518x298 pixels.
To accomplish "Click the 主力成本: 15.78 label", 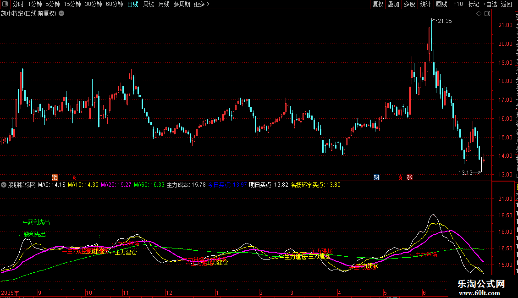I will pyautogui.click(x=186, y=185).
